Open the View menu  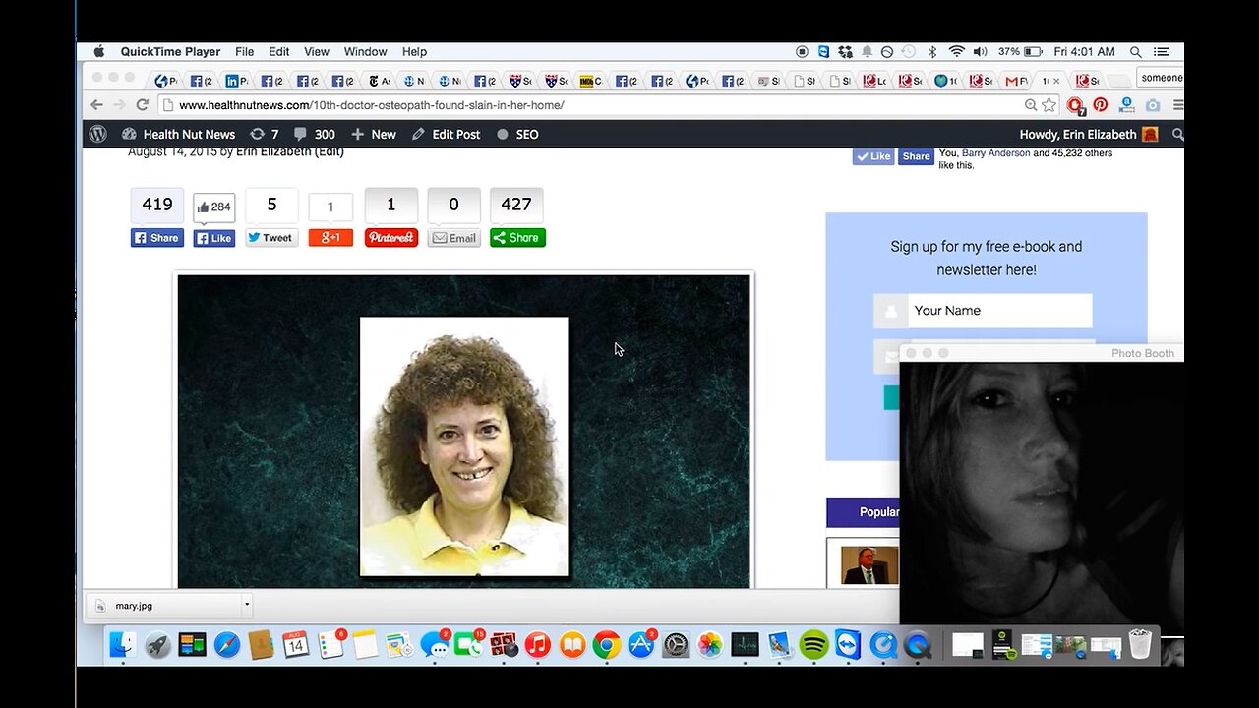pyautogui.click(x=317, y=52)
